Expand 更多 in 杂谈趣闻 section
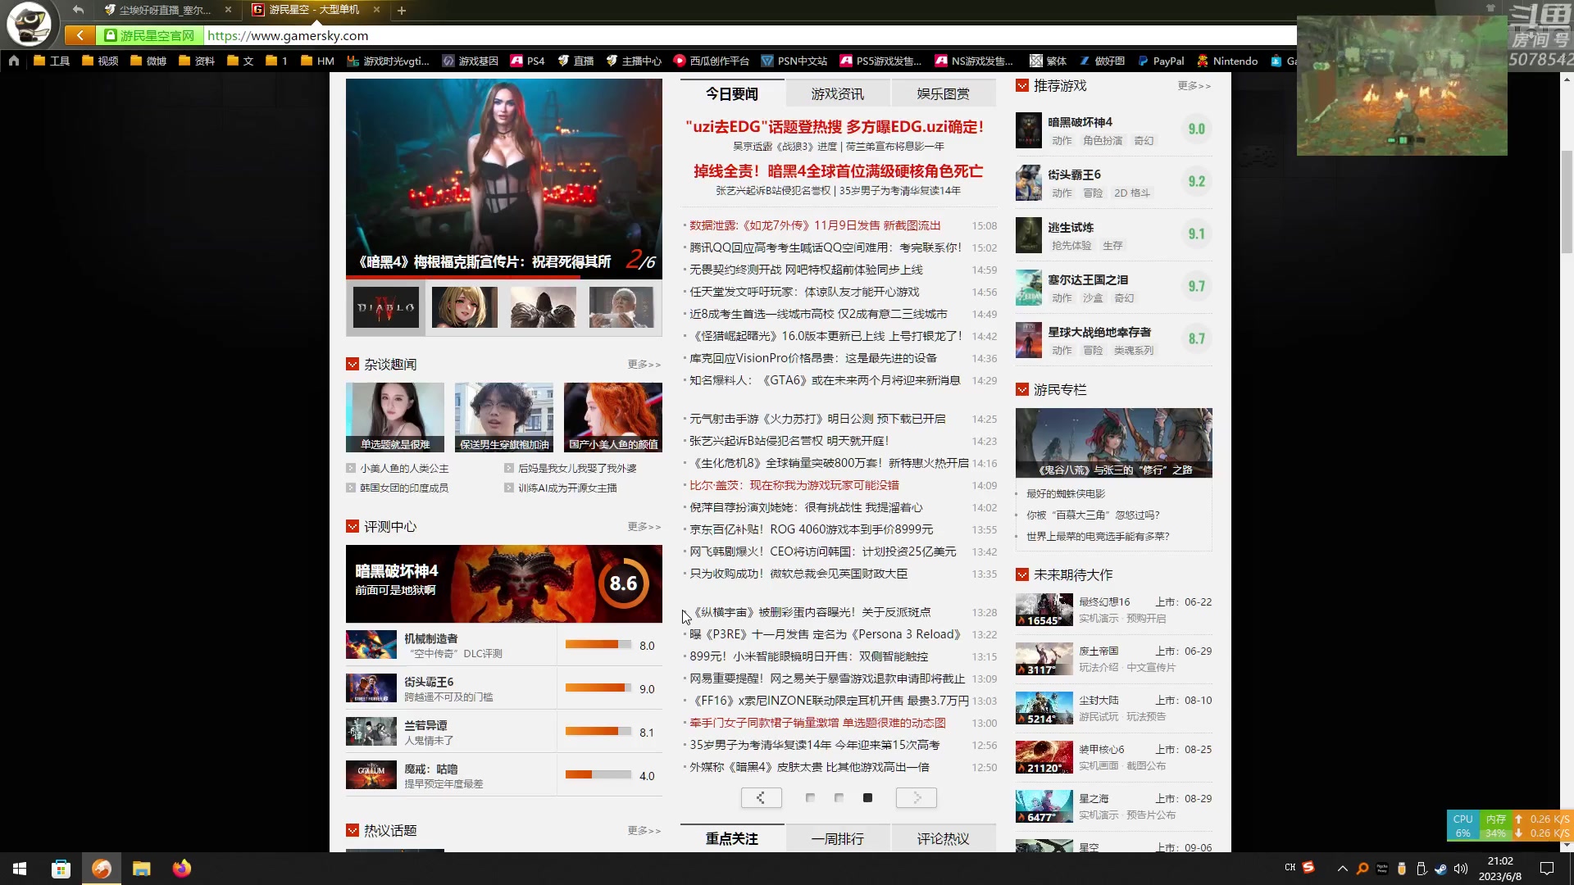Image resolution: width=1574 pixels, height=885 pixels. (x=644, y=364)
